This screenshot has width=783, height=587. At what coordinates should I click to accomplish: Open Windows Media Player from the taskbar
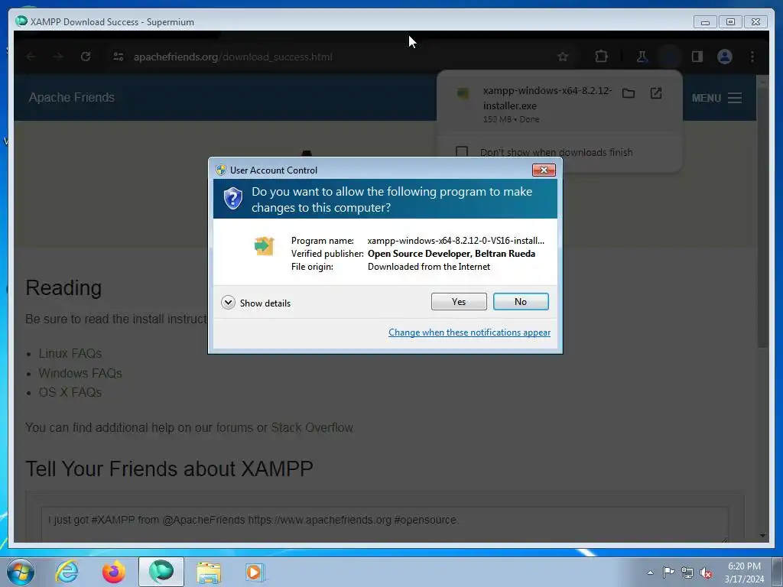point(255,572)
